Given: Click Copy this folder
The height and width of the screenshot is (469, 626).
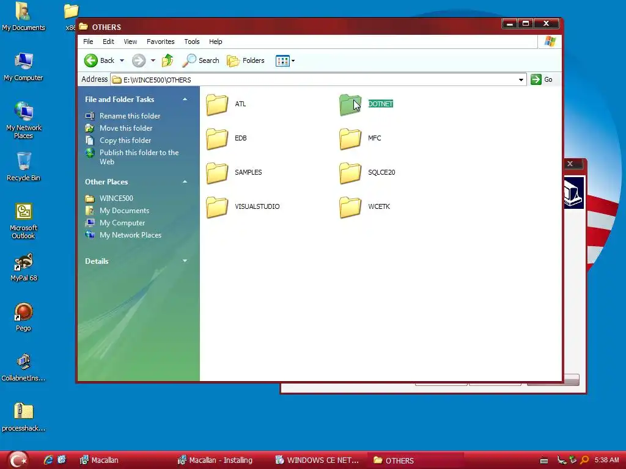Looking at the screenshot, I should coord(125,140).
